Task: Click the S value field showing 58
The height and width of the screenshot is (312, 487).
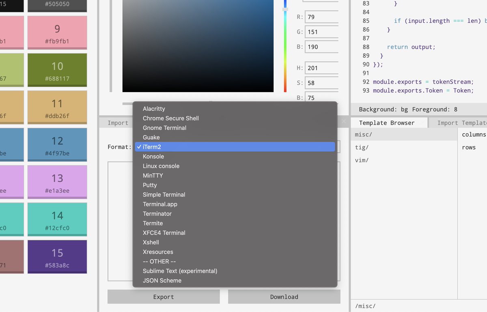Action: tap(322, 83)
